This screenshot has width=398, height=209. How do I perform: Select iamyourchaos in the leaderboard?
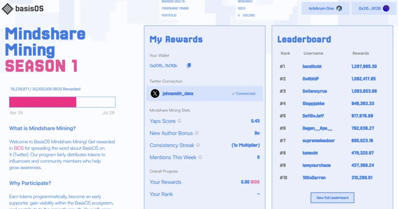[316, 166]
